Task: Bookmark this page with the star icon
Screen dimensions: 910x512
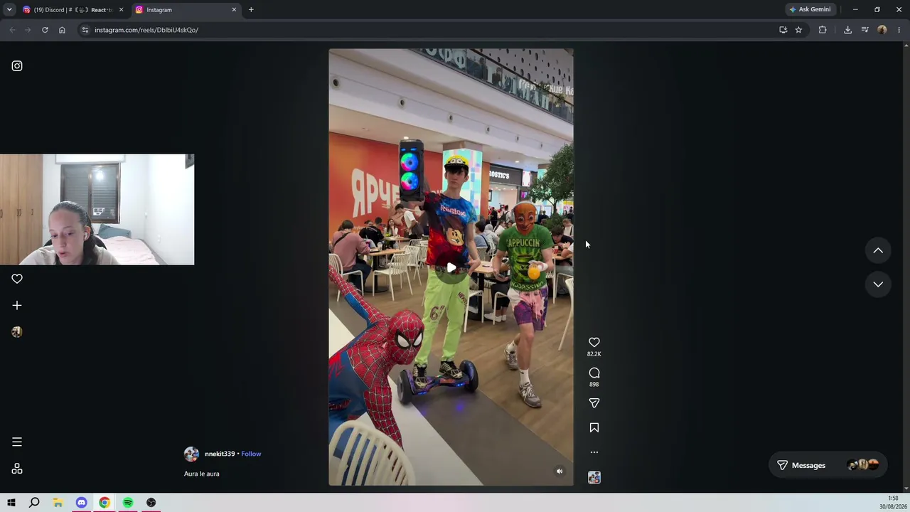Action: pos(799,30)
